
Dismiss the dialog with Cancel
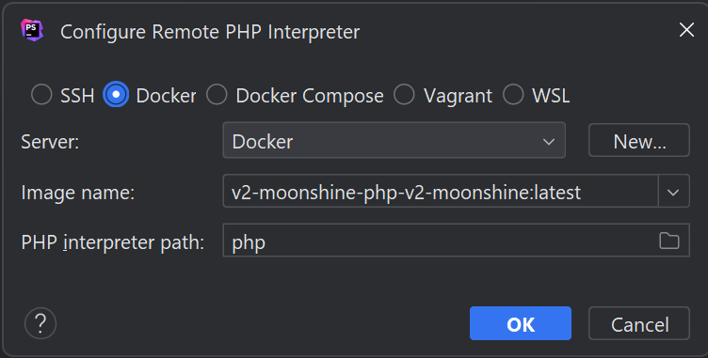tap(639, 323)
